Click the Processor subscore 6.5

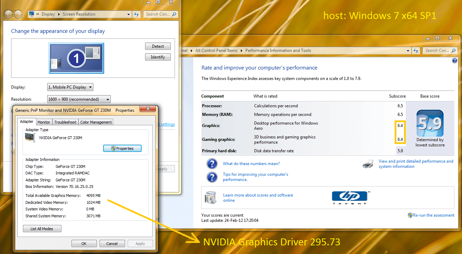(400, 106)
